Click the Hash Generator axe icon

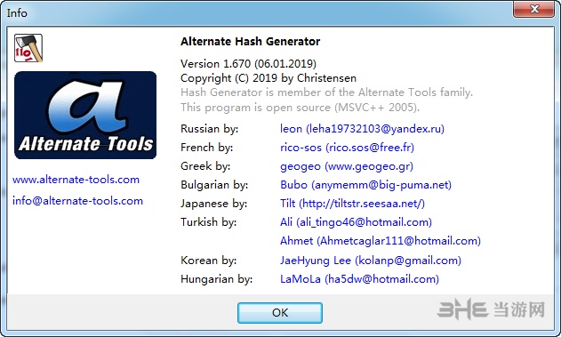tap(28, 48)
